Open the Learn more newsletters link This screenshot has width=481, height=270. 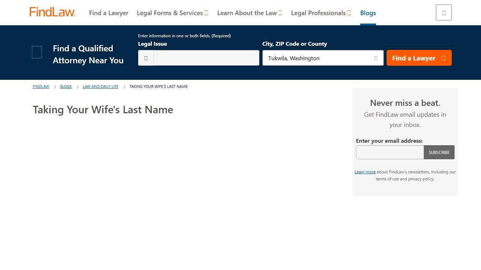[x=365, y=172]
